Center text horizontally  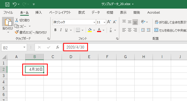[x=130, y=30]
